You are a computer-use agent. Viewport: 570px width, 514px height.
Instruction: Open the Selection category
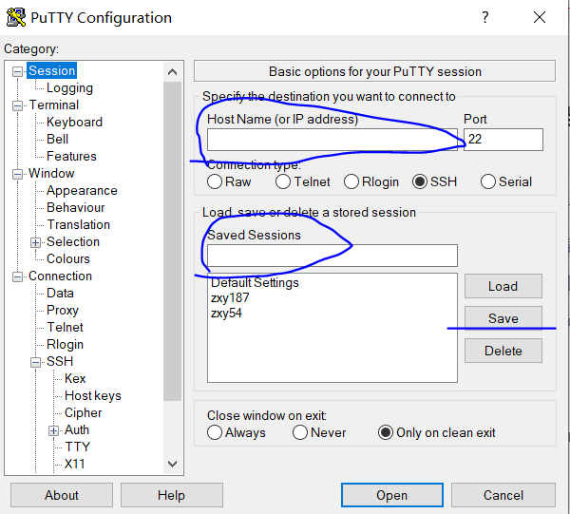73,241
